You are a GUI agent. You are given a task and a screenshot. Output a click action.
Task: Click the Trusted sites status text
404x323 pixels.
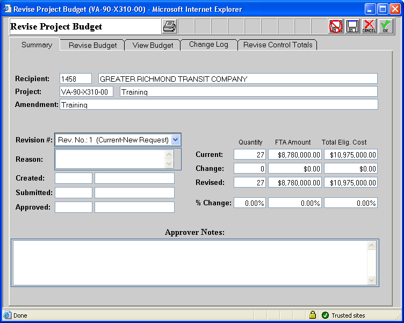point(348,315)
